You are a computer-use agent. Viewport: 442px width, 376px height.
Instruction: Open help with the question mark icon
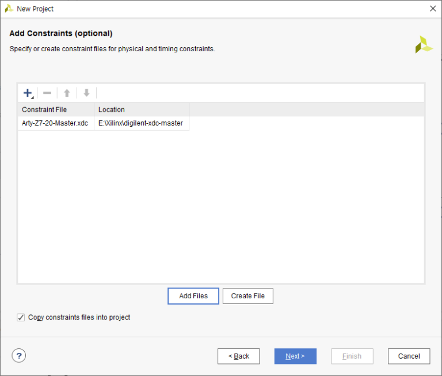(19, 356)
